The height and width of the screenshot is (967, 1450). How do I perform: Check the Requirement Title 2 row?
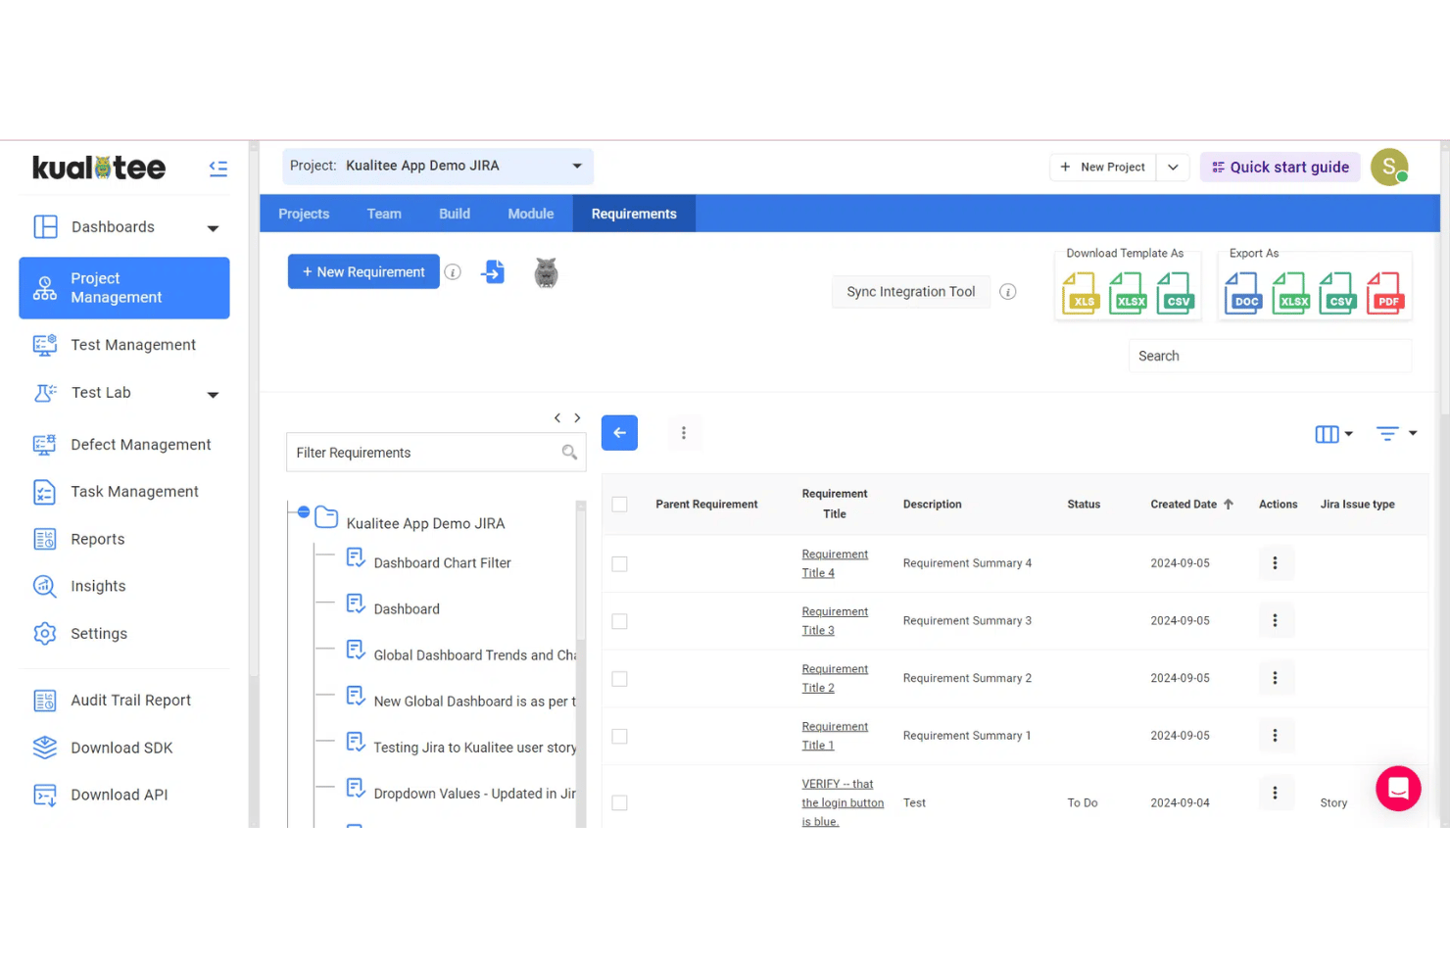(619, 679)
